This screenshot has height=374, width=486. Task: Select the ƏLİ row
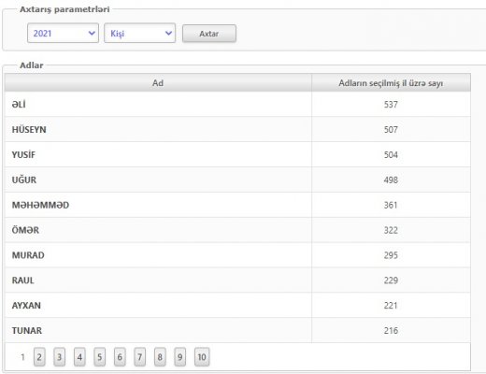coord(237,105)
